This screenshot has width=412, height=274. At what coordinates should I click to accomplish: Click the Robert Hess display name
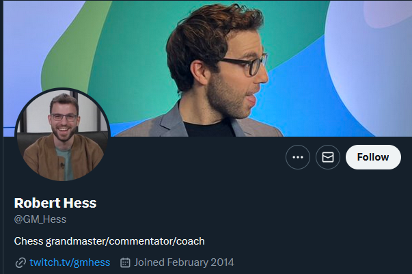(55, 203)
